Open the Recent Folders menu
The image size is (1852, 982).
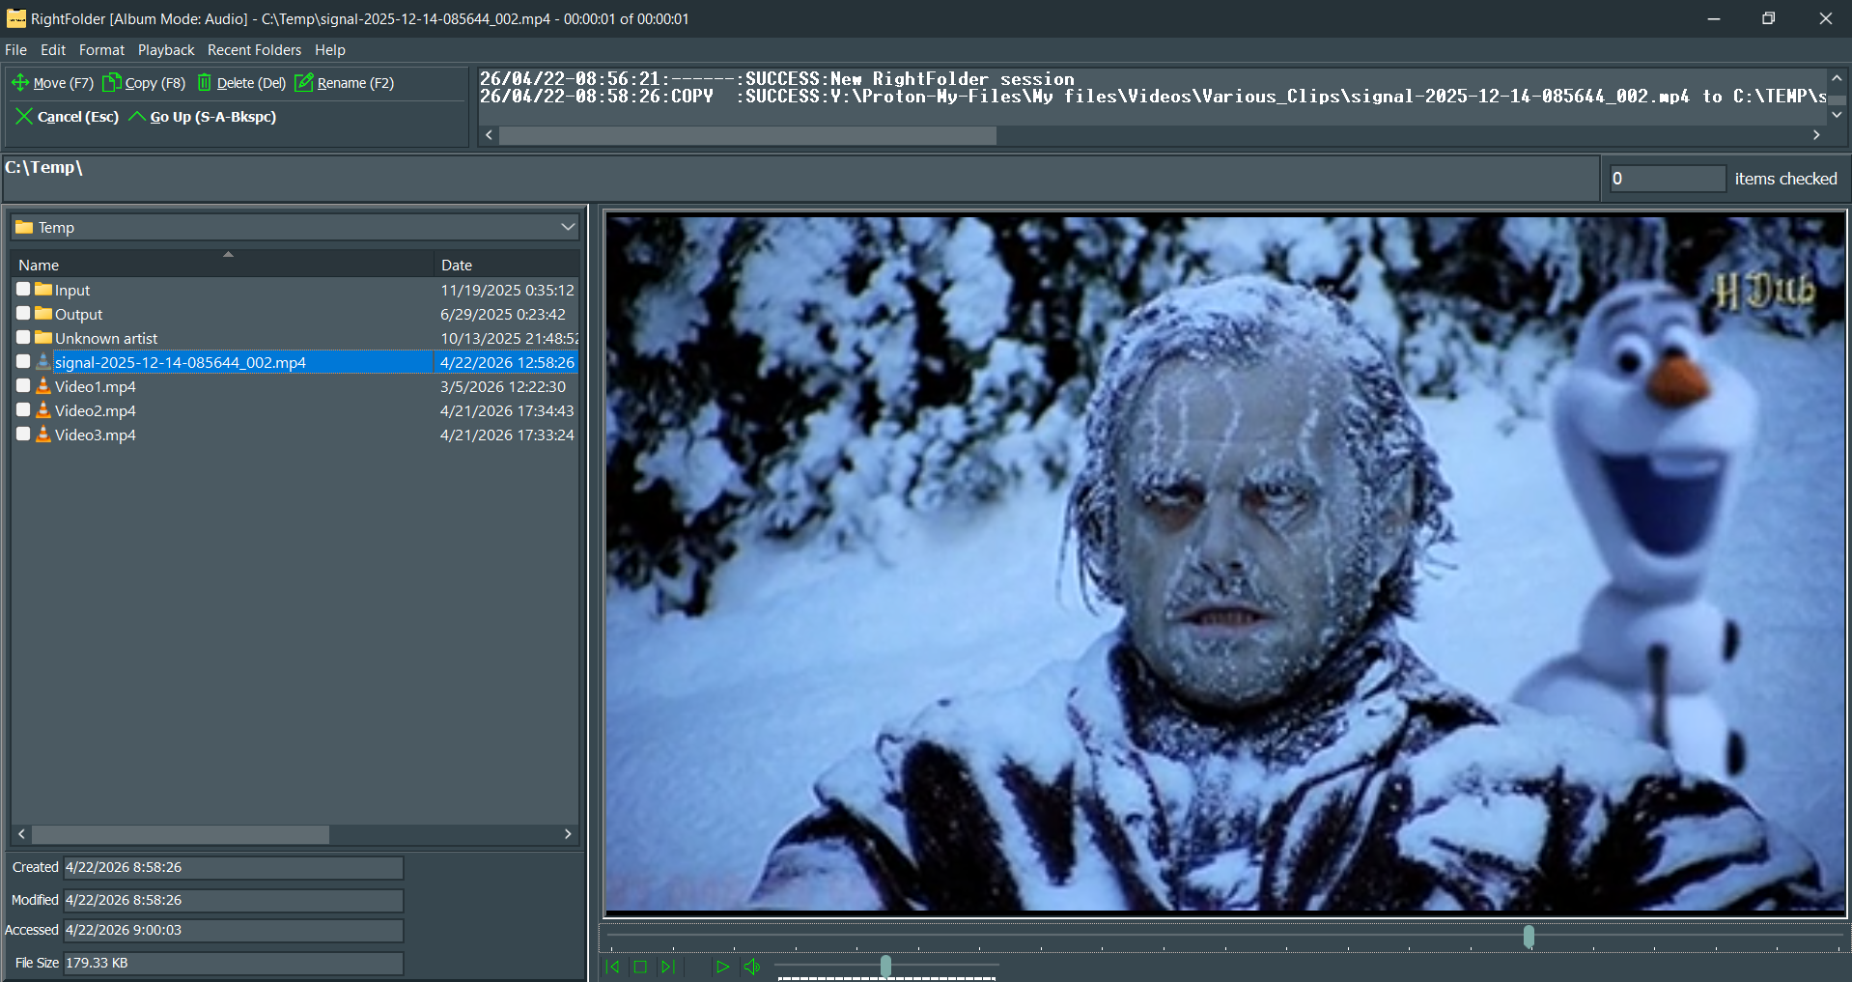click(254, 50)
